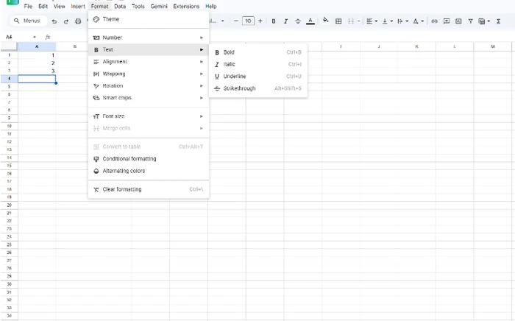Click the Name box showing A4

18,37
